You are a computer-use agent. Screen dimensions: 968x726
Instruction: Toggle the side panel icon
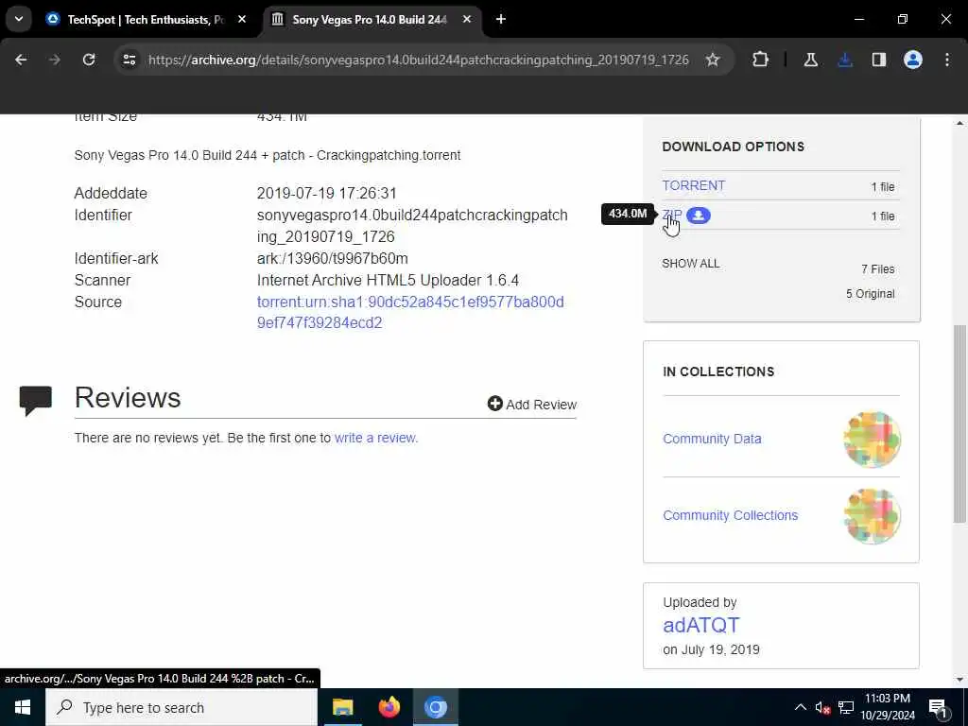tap(878, 60)
